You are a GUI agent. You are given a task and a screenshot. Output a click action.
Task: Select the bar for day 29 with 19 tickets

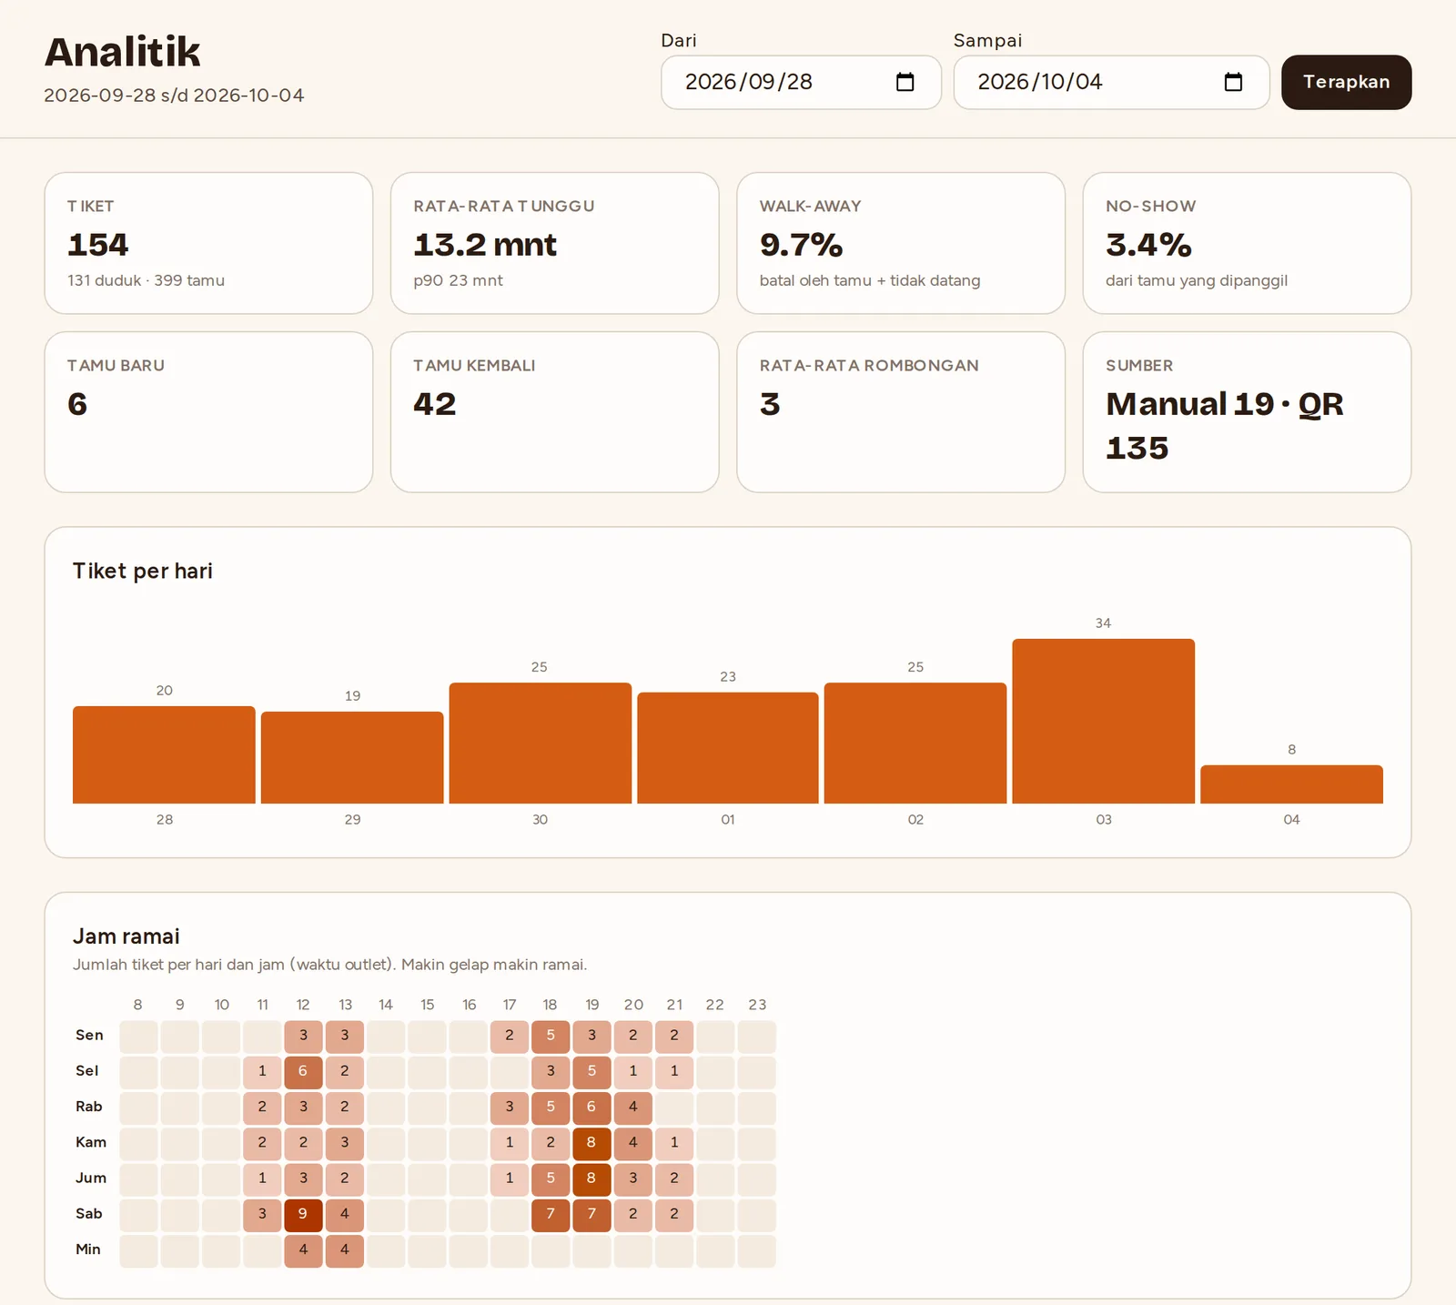(352, 757)
